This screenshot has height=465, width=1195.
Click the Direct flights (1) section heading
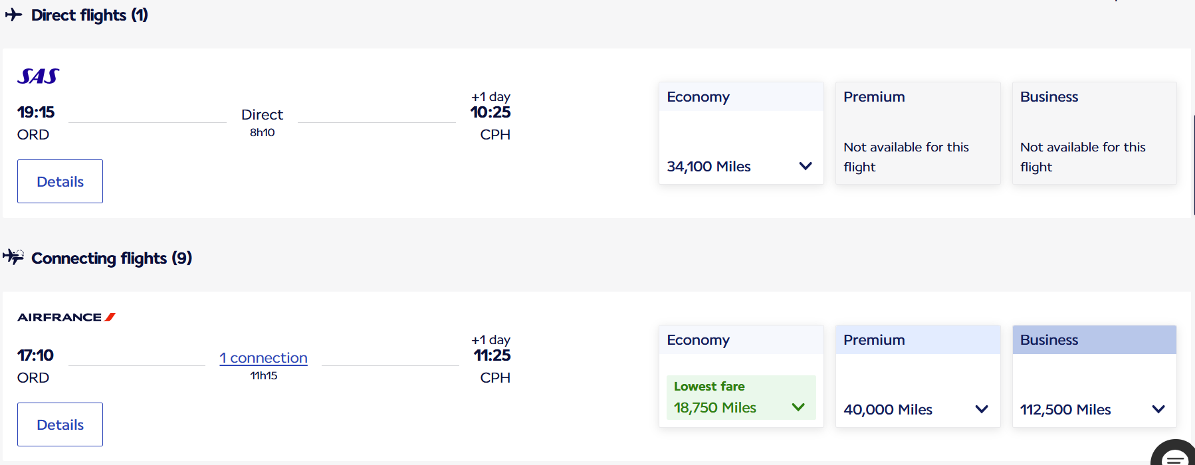tap(88, 15)
